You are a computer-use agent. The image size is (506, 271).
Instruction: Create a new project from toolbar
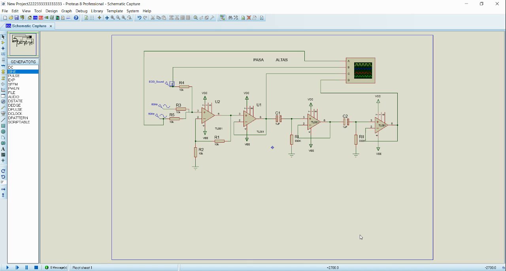tap(5, 18)
